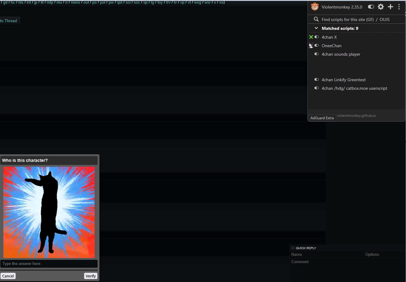The image size is (406, 282).
Task: Click the Violentmonkey monkey logo
Action: pos(315,6)
